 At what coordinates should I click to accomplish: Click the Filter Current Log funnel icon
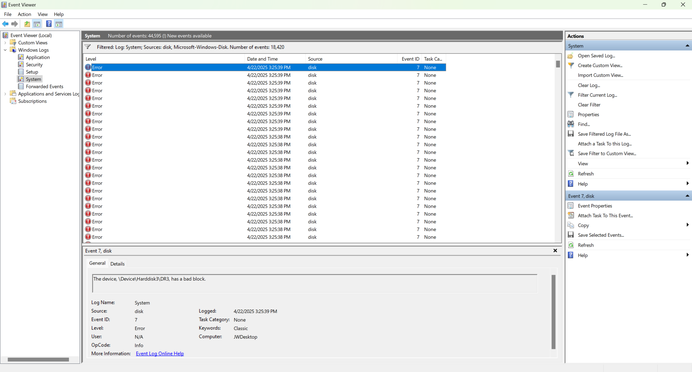click(x=571, y=95)
